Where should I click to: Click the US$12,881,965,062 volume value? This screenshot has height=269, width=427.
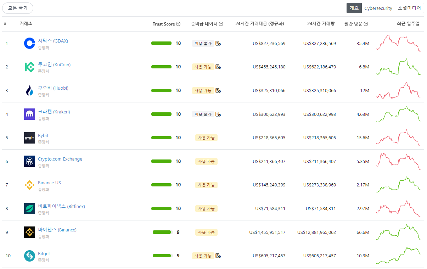click(316, 232)
